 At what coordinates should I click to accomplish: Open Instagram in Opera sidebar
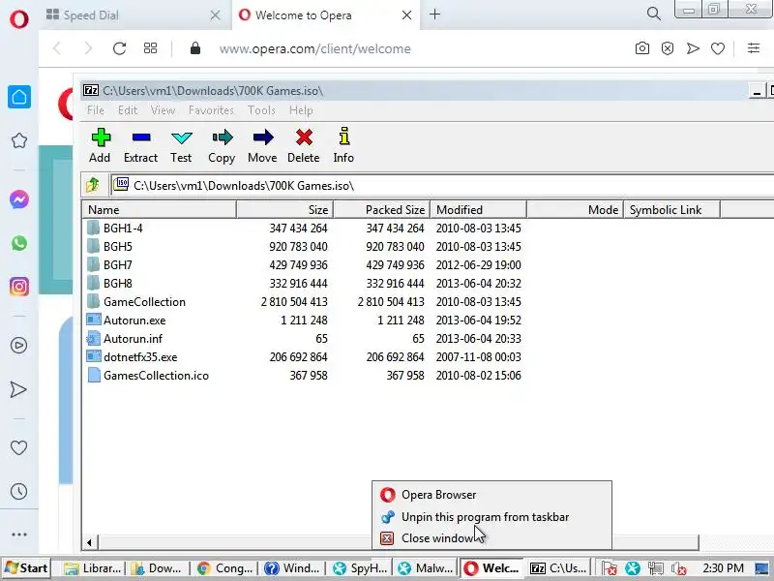point(19,287)
